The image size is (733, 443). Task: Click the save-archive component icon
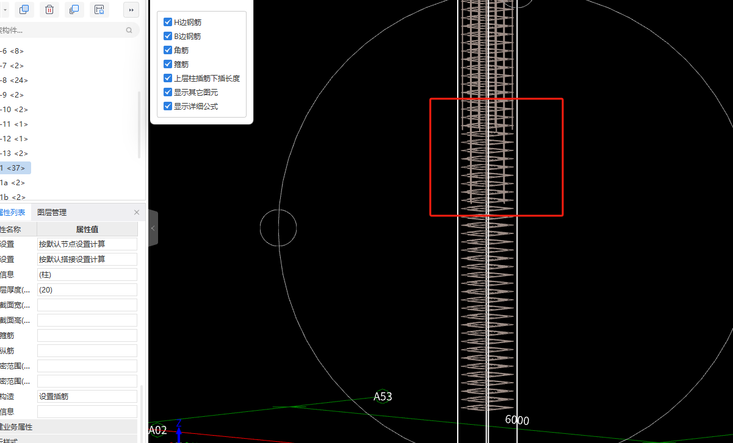[x=99, y=9]
